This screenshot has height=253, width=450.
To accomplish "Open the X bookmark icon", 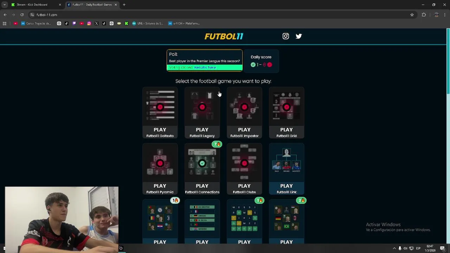I will (96, 24).
